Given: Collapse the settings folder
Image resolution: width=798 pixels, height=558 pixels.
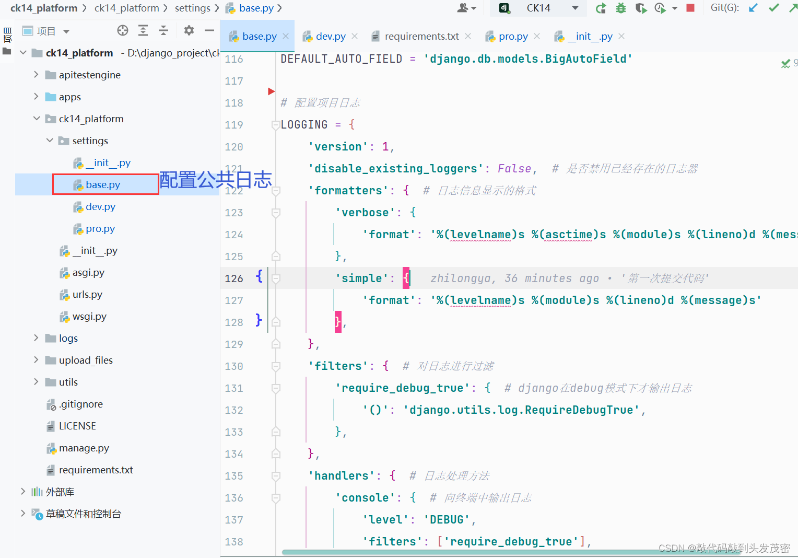Looking at the screenshot, I should tap(50, 141).
